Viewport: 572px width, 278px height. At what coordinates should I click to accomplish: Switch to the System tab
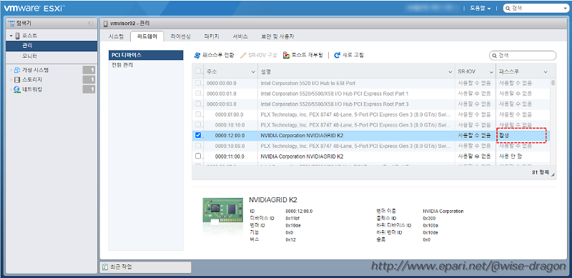[x=117, y=36]
